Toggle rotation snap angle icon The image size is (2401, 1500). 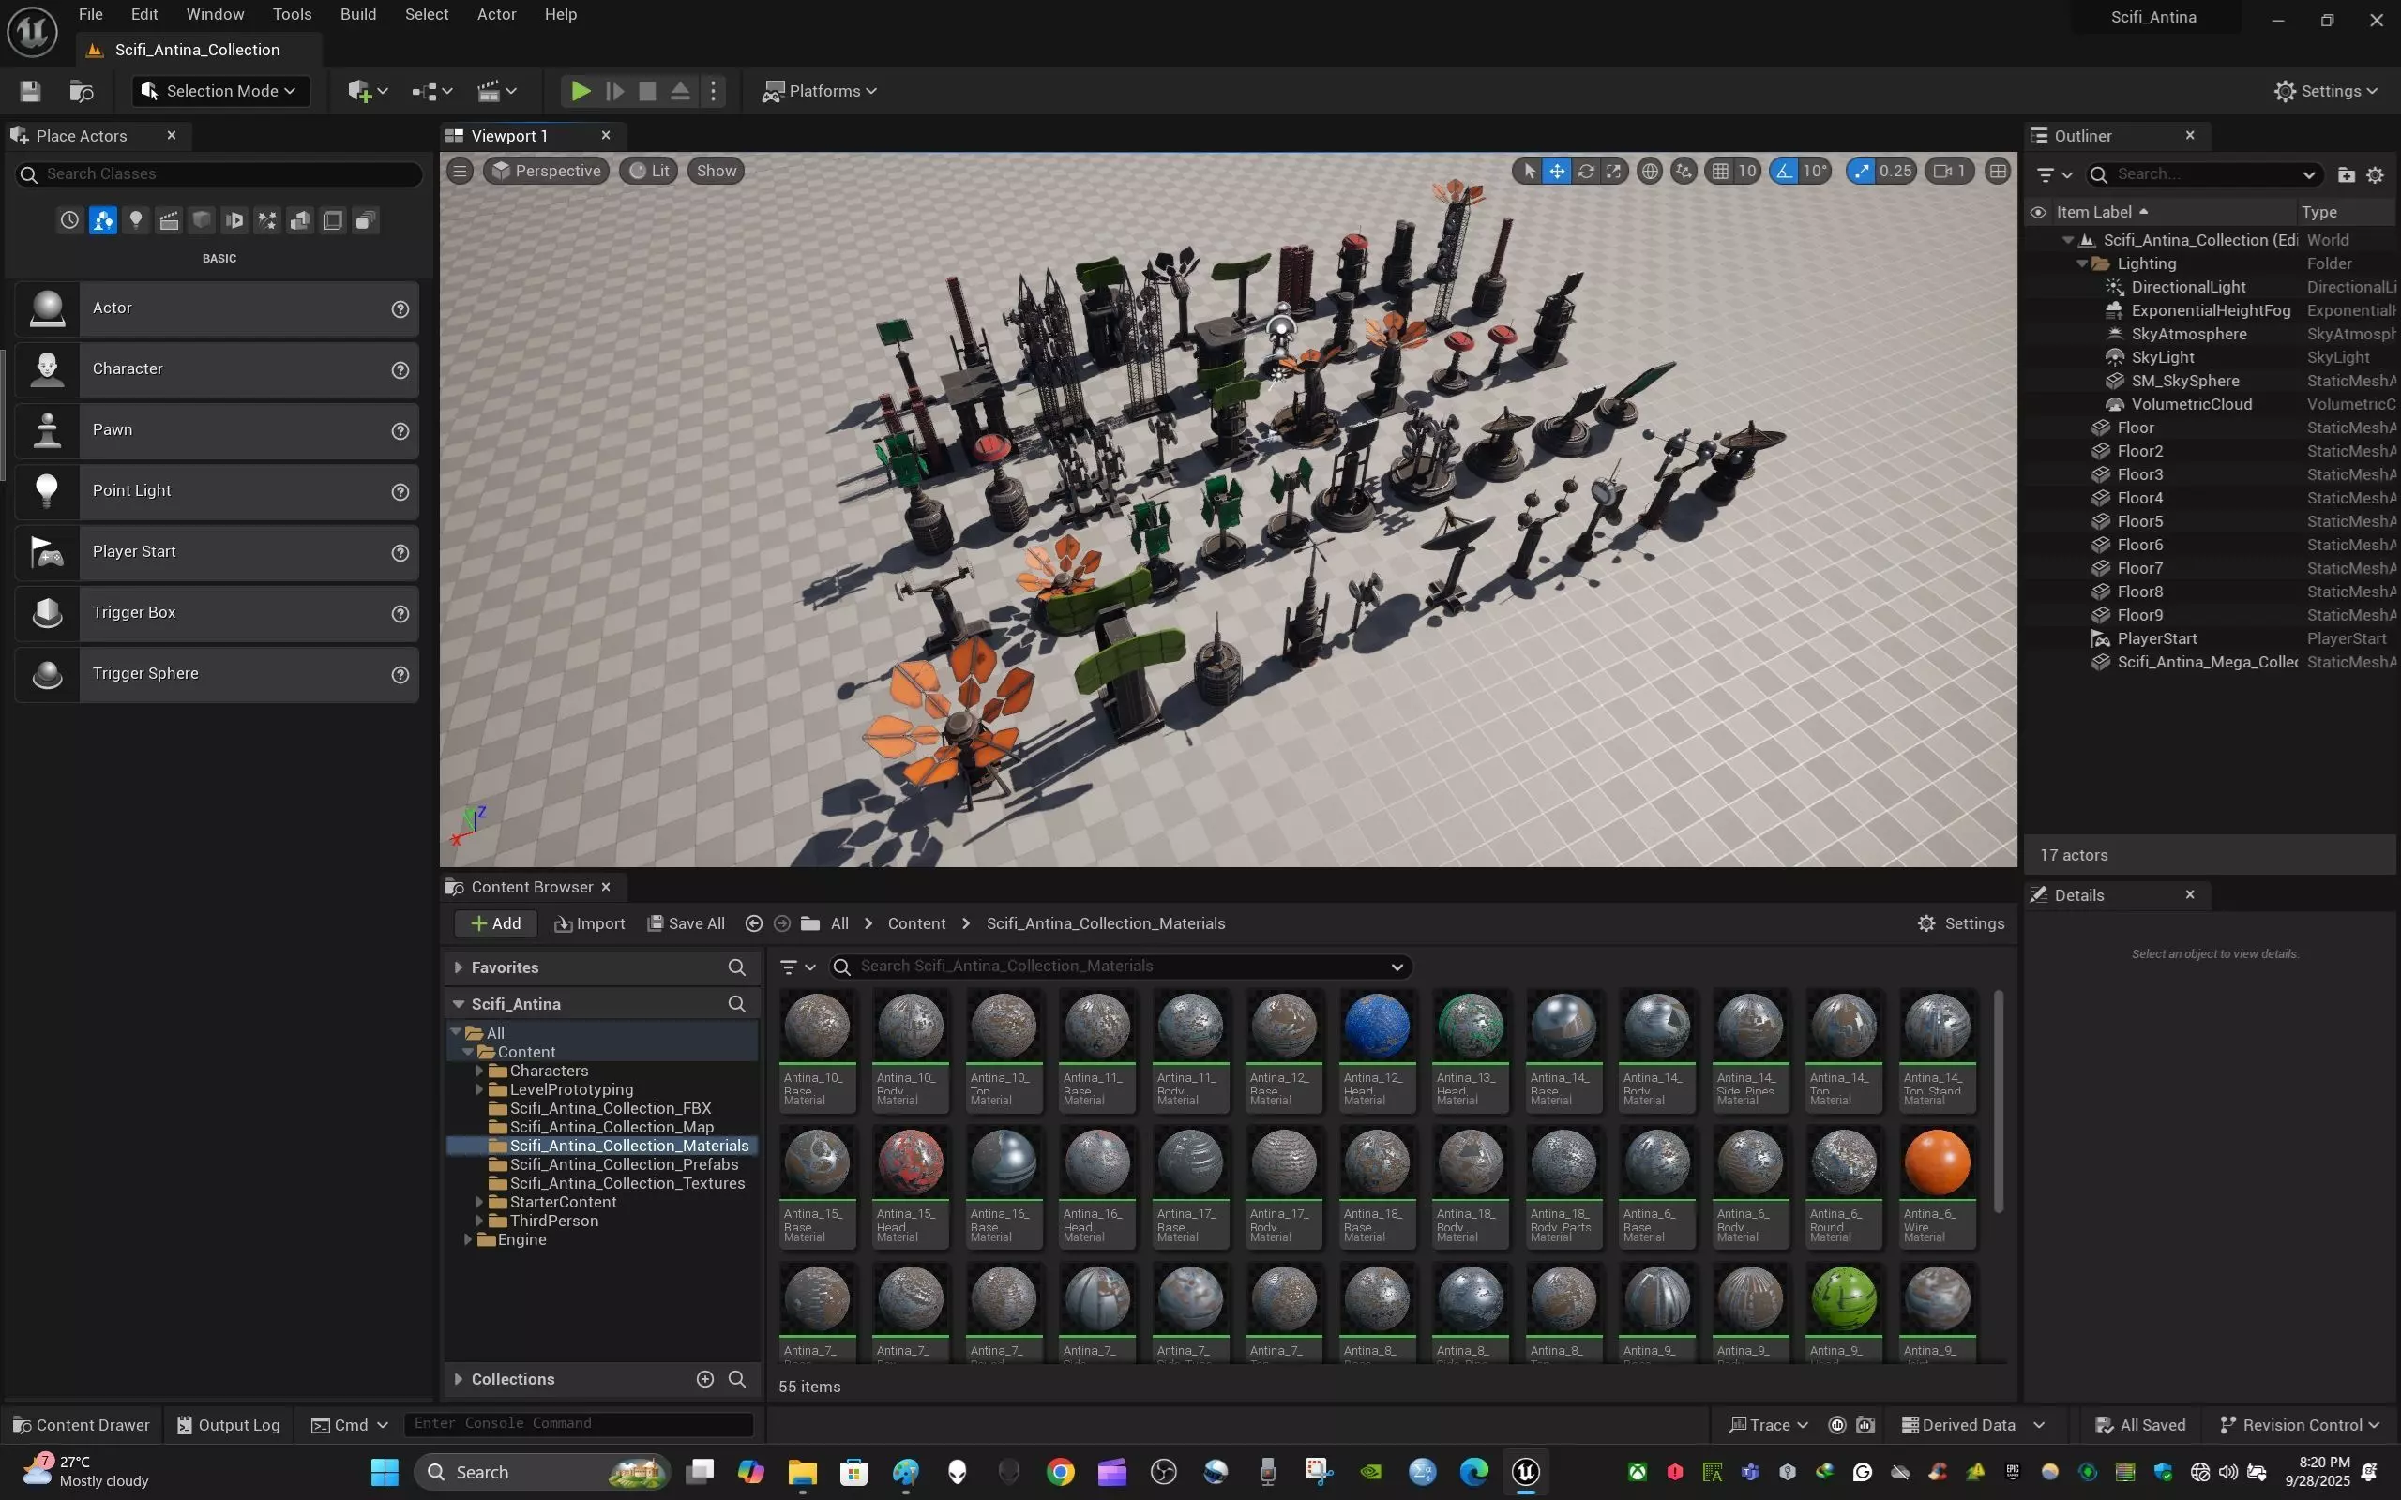[1785, 172]
